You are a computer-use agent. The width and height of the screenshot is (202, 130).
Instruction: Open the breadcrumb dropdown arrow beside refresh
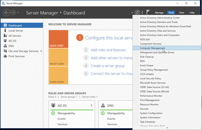point(132,13)
